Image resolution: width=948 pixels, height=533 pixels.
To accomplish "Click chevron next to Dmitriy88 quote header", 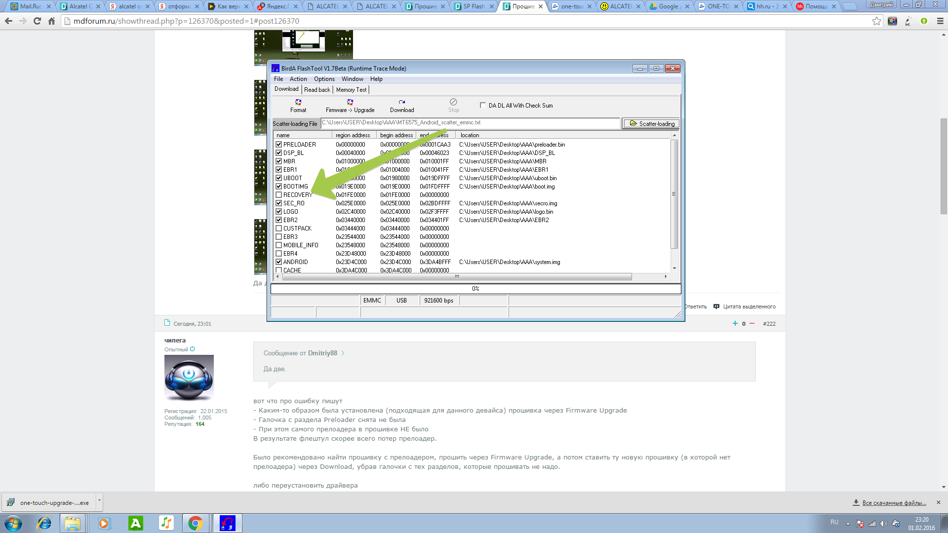I will click(x=343, y=353).
